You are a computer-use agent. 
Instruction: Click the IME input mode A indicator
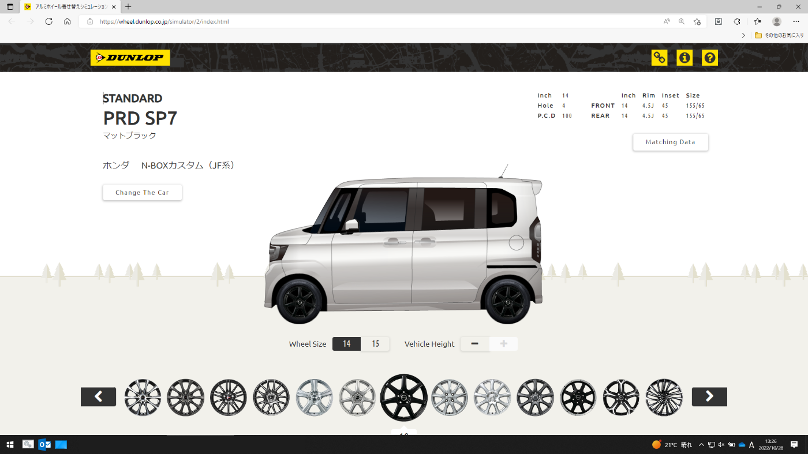pos(752,445)
